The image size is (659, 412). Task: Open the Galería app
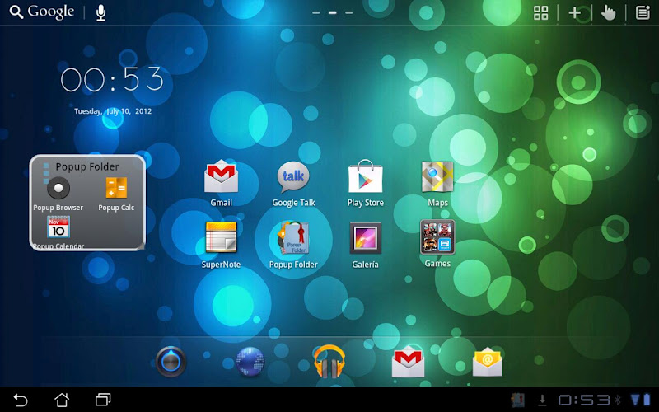pos(365,245)
